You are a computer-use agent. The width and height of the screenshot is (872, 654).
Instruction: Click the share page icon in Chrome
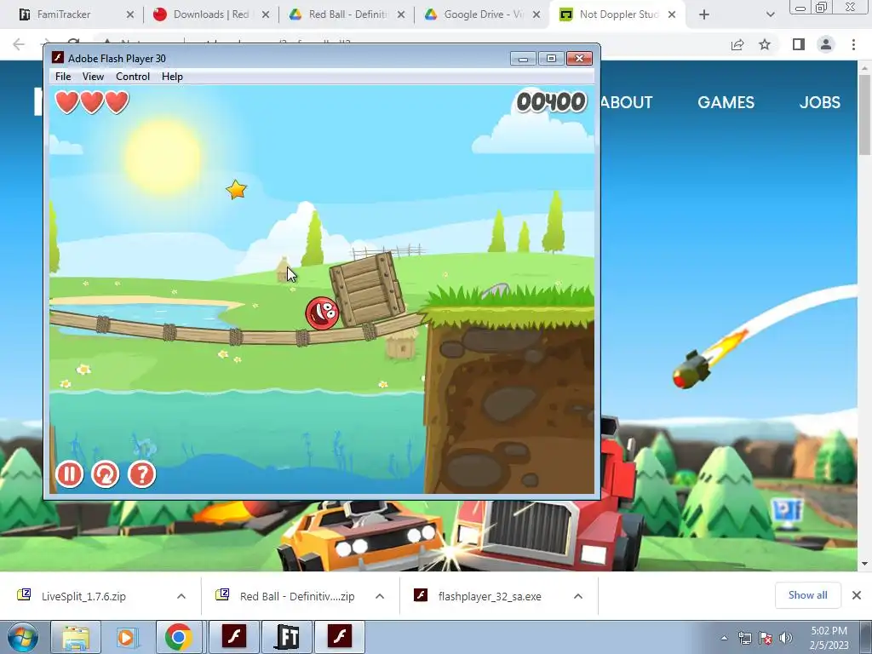click(737, 44)
